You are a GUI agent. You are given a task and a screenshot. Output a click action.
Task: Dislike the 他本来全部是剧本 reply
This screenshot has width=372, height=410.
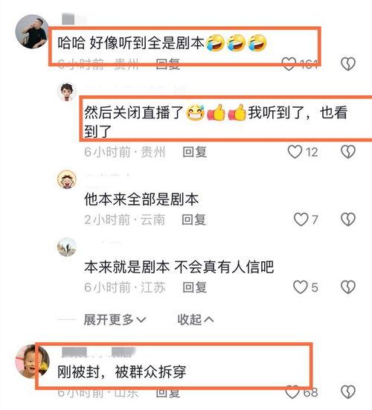348,220
